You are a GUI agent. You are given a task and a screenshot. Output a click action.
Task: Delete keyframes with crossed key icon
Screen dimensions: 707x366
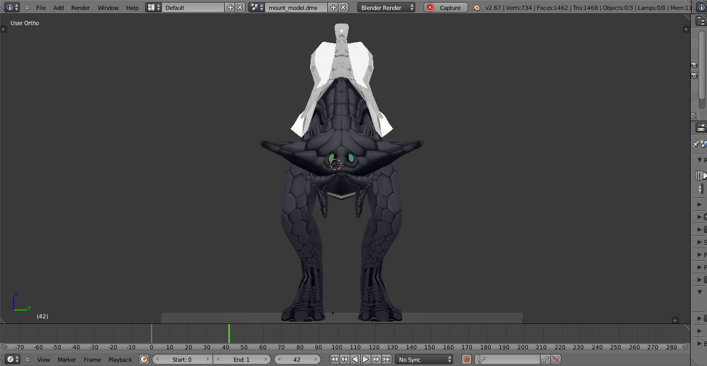(556, 359)
